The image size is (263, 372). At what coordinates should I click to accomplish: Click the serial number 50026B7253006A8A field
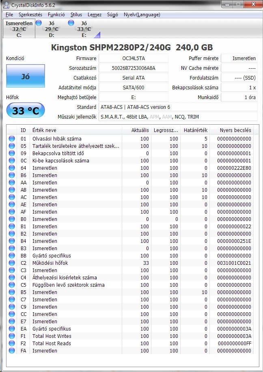point(134,68)
